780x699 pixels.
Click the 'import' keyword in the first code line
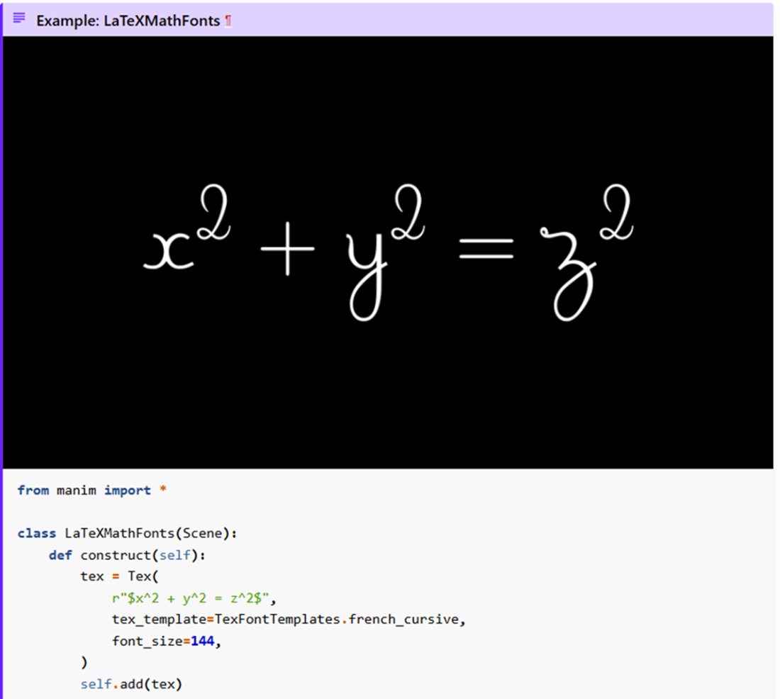[128, 491]
